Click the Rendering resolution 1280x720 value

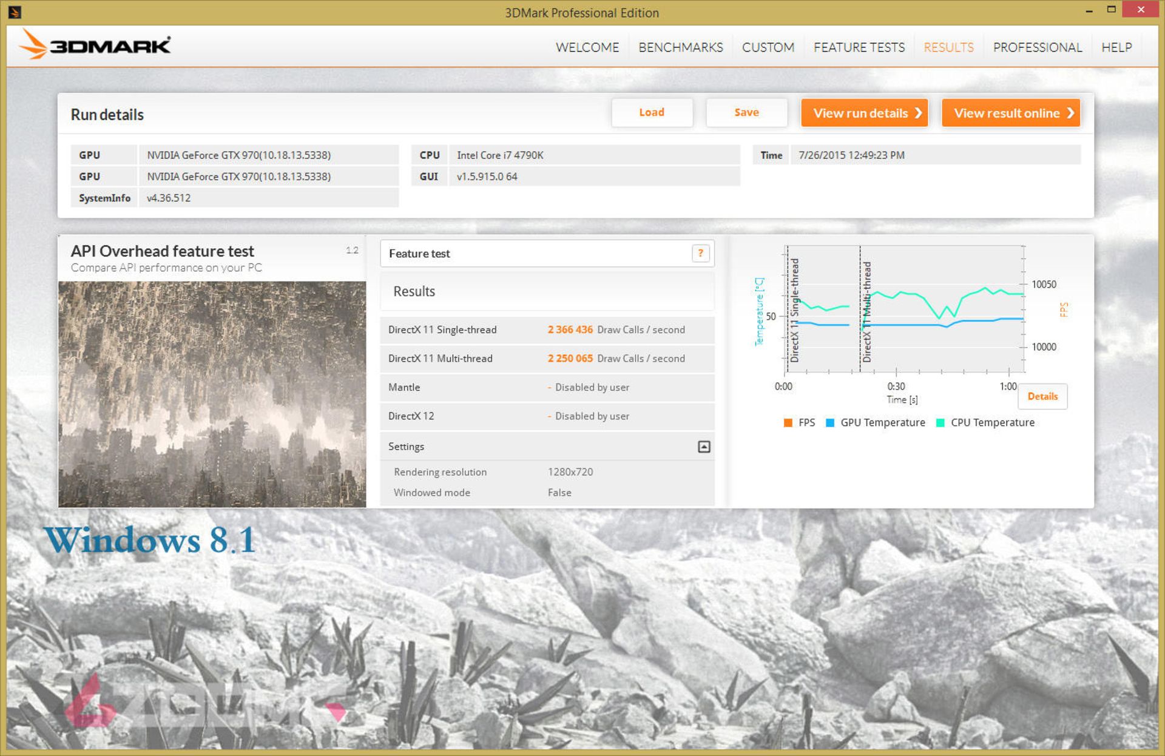[x=570, y=472]
